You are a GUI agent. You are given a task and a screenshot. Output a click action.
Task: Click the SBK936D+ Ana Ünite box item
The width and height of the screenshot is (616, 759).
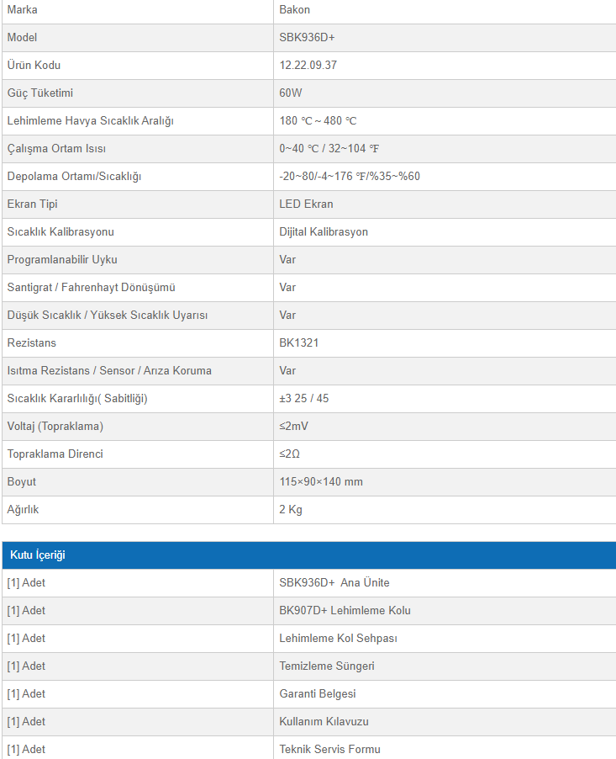pos(334,583)
